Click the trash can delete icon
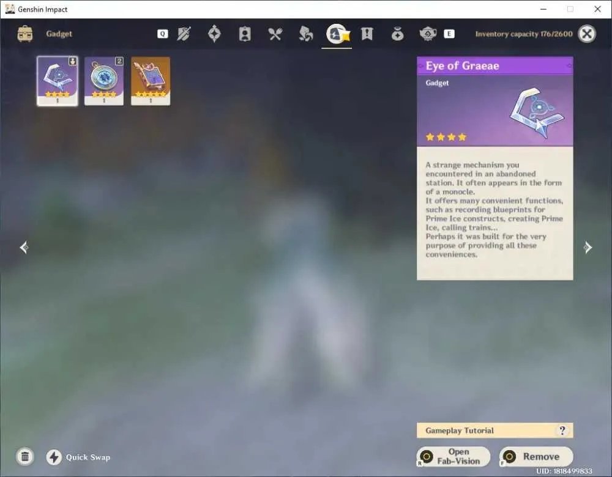Image resolution: width=612 pixels, height=477 pixels. 25,457
